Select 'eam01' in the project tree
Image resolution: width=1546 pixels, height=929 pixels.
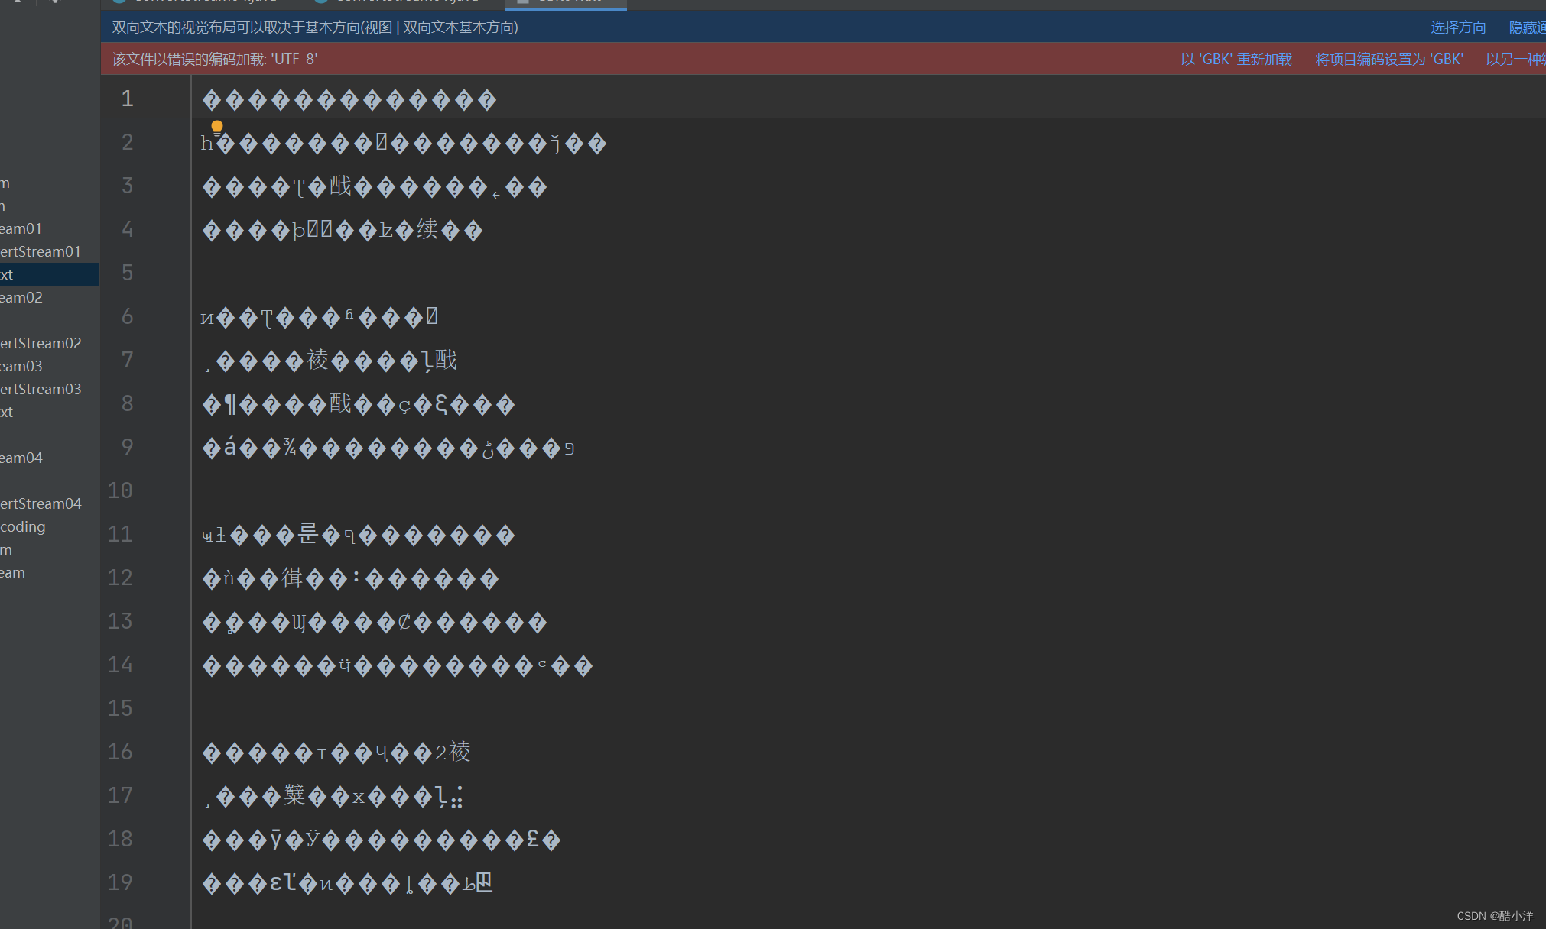pos(21,228)
